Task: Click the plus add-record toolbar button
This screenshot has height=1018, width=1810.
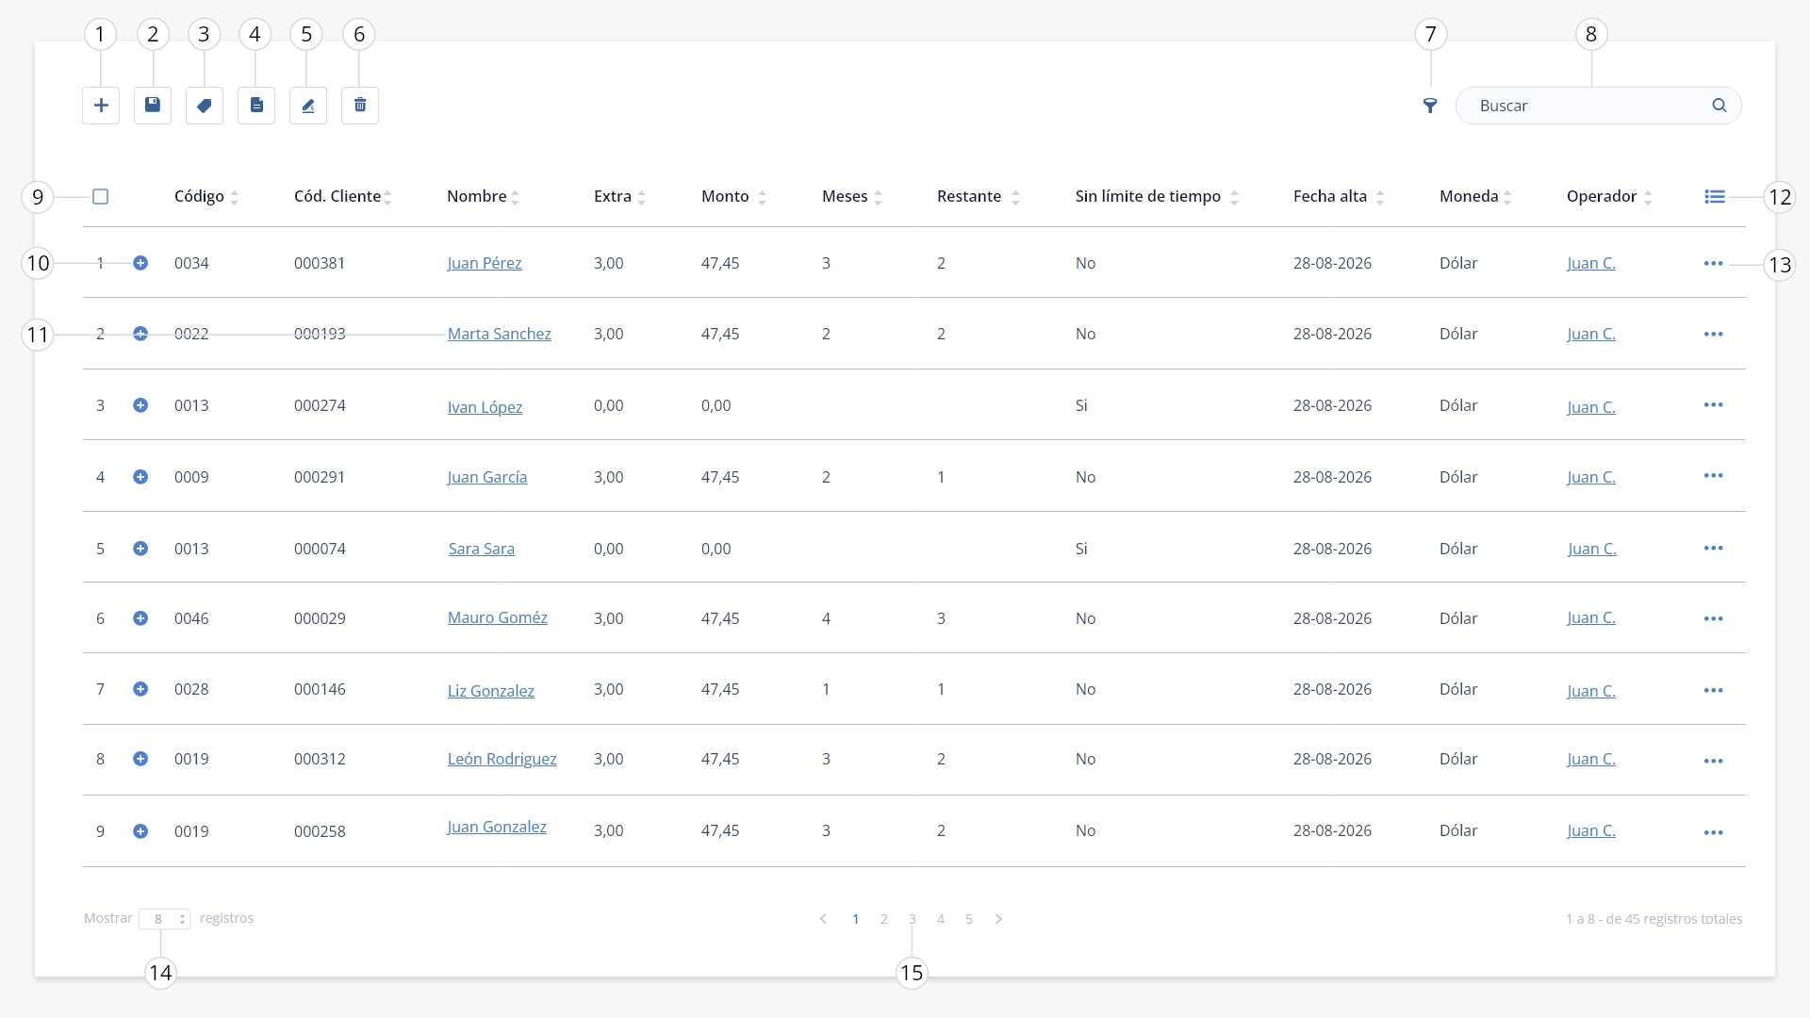Action: tap(101, 106)
